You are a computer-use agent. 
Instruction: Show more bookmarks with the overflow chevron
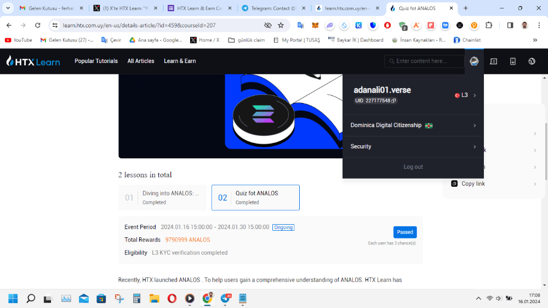[x=535, y=40]
